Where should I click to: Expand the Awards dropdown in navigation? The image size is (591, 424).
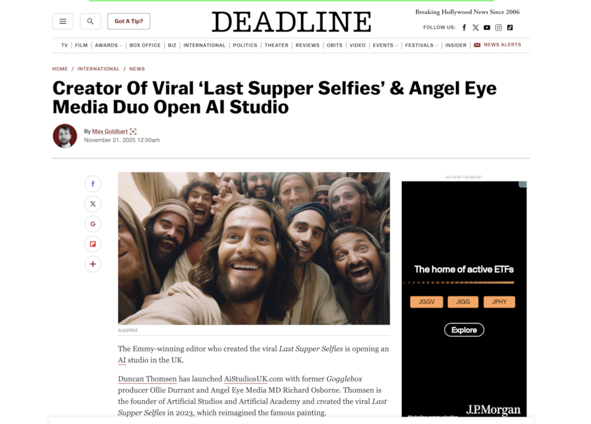pos(108,45)
